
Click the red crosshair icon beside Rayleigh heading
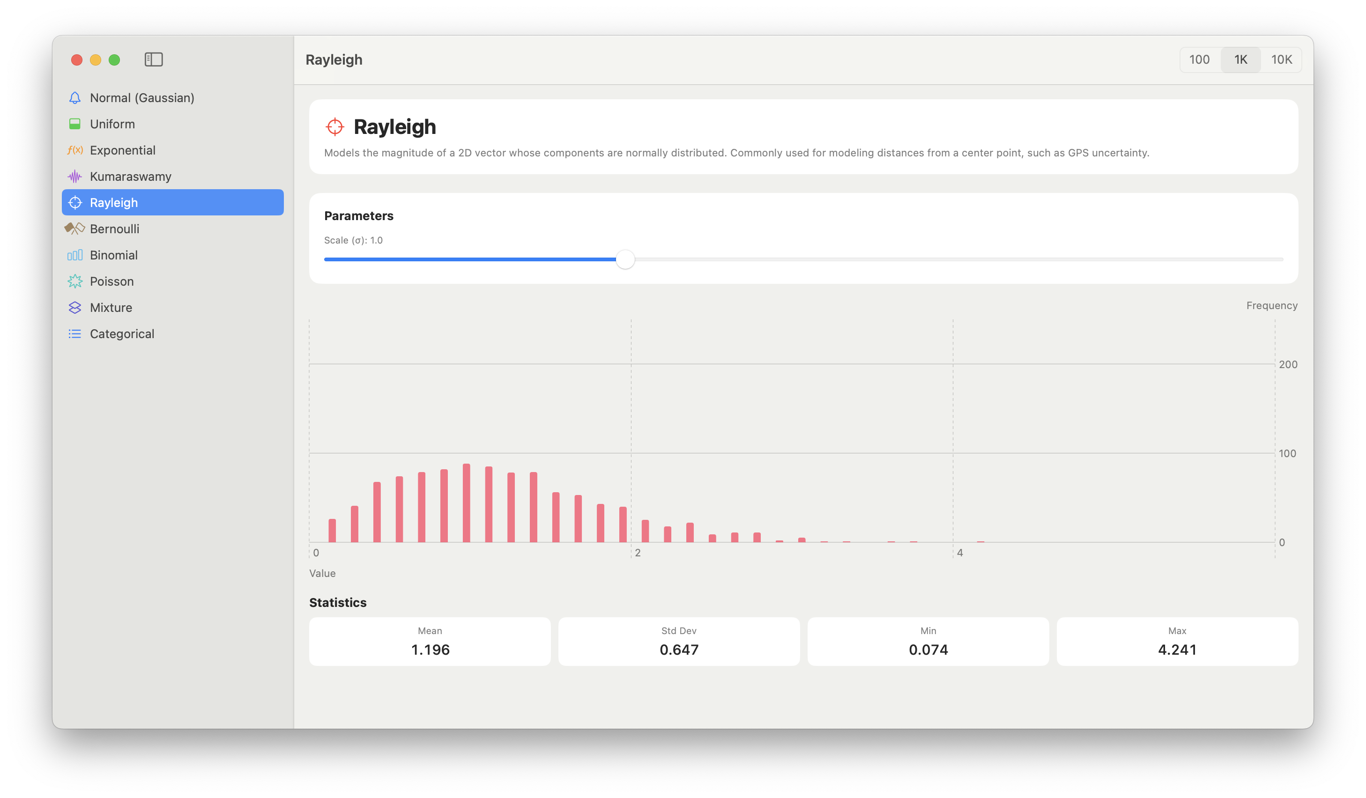335,127
